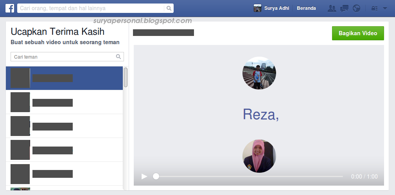Expand the account menu arrow
Viewport: 395px width, 195px height.
385,8
